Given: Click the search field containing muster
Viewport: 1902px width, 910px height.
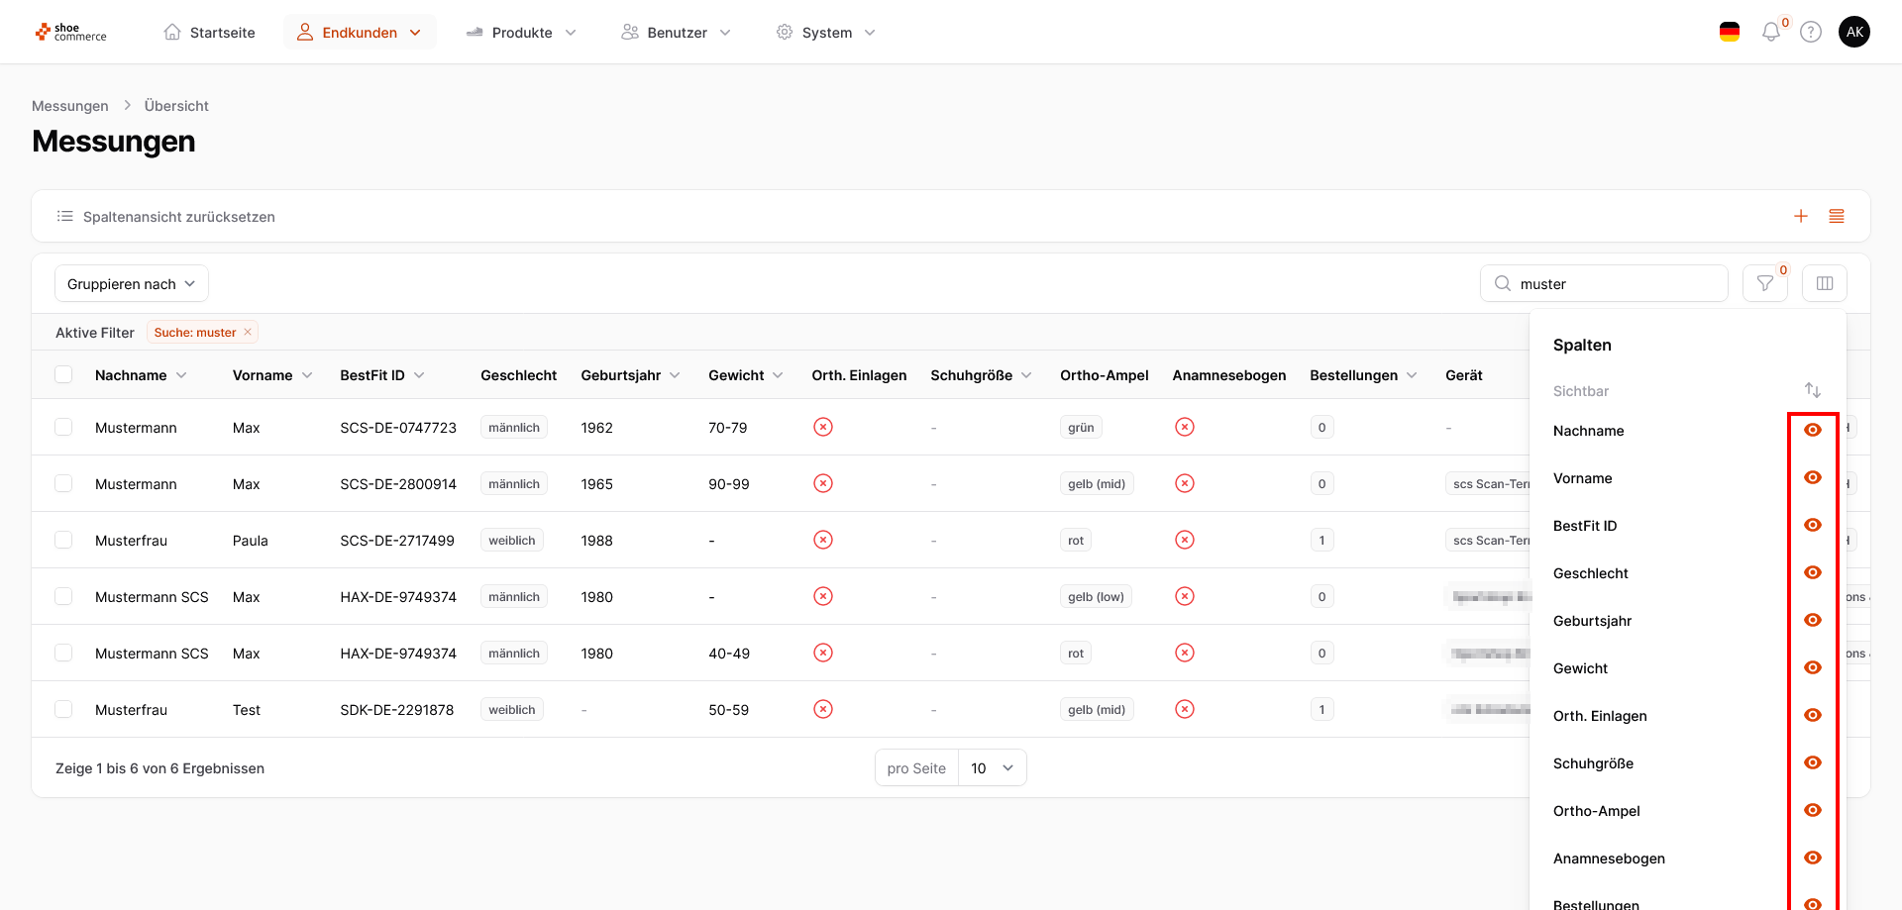Looking at the screenshot, I should click(x=1615, y=284).
